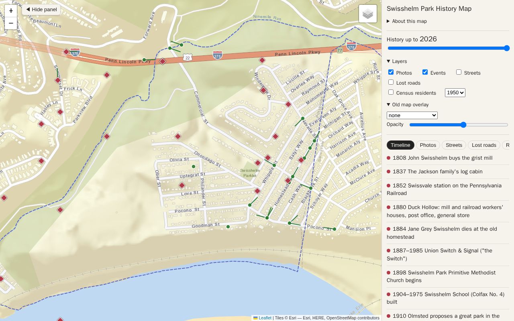Switch to the Streets tab
This screenshot has width=514, height=321.
pyautogui.click(x=454, y=145)
